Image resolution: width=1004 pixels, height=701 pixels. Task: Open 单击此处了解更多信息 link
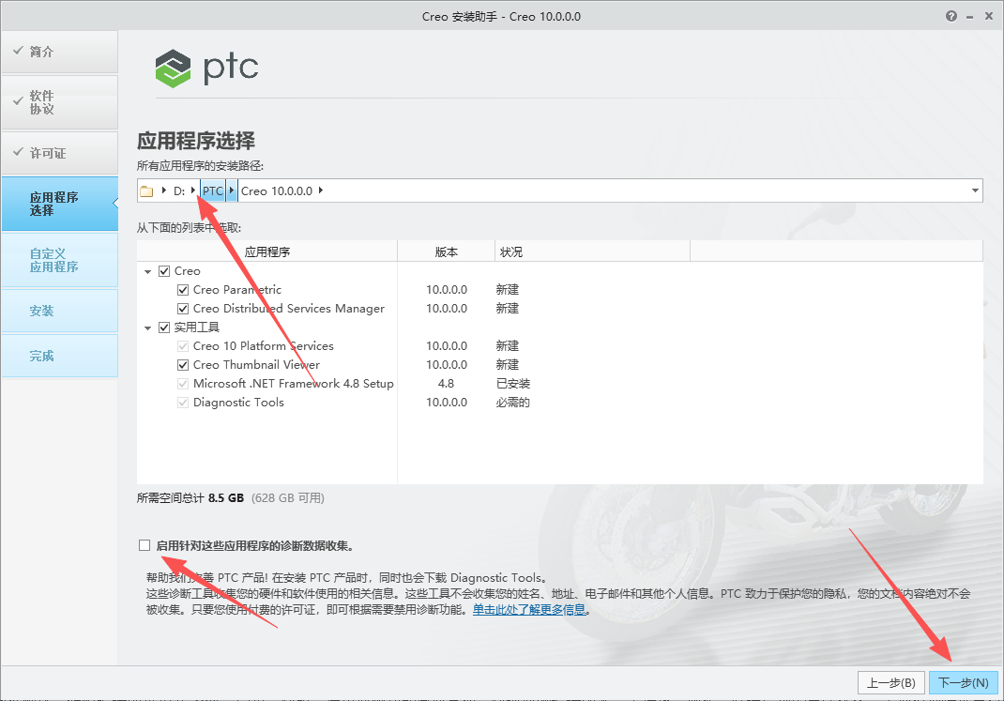[x=528, y=608]
